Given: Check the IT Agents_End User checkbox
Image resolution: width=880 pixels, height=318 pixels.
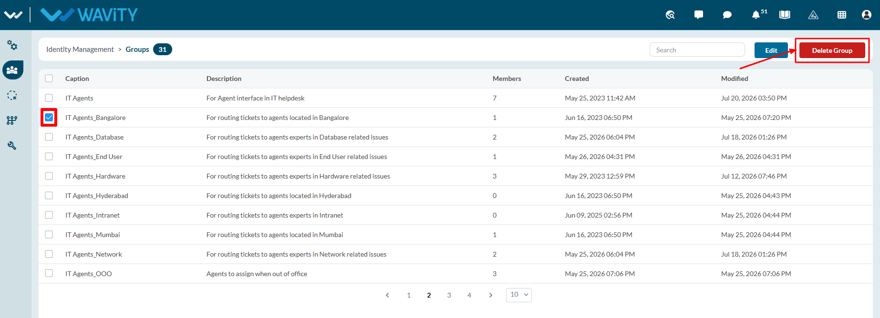Looking at the screenshot, I should 49,157.
